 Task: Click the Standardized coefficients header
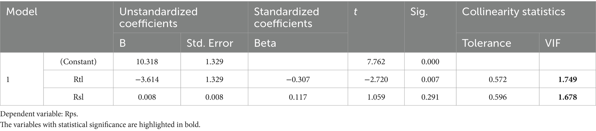(x=286, y=17)
